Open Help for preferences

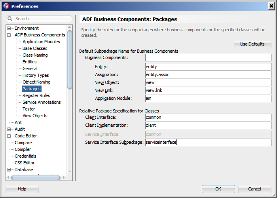[x=22, y=189]
